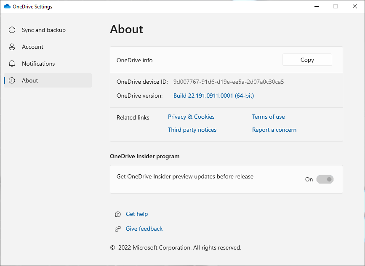Click the Give feedback speech-bubble icon

point(117,229)
